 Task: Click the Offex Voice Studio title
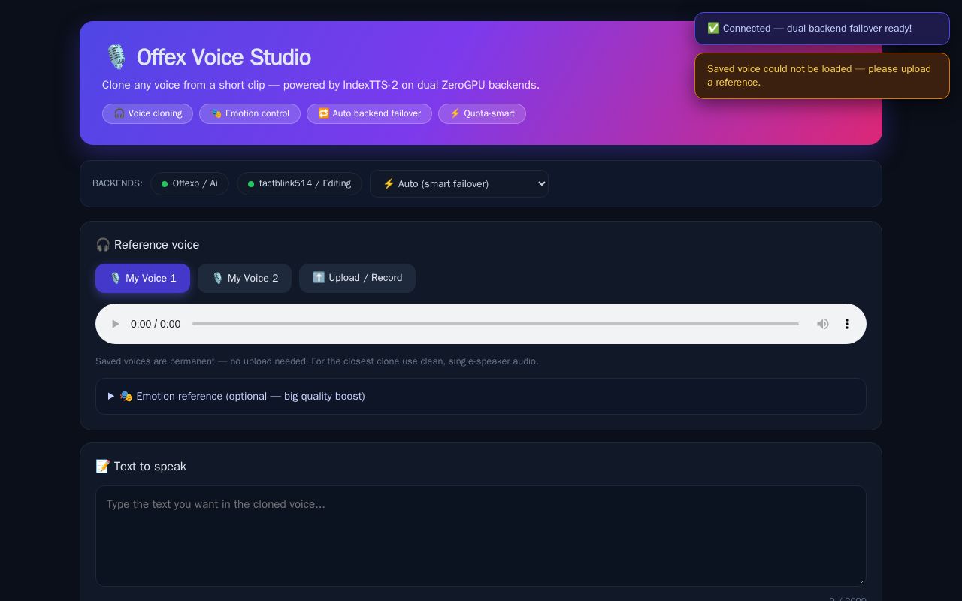224,57
